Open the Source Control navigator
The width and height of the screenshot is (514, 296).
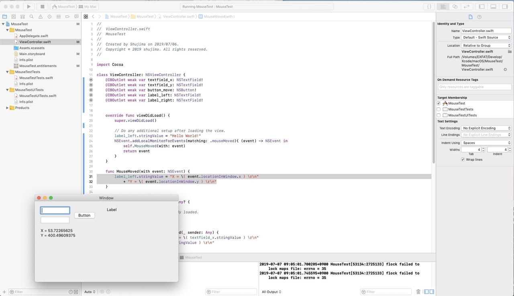point(14,16)
